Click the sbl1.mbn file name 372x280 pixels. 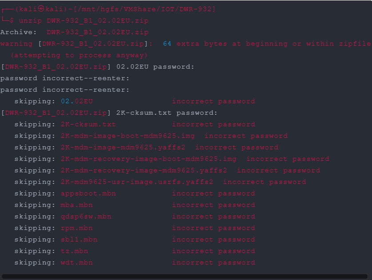(79, 240)
